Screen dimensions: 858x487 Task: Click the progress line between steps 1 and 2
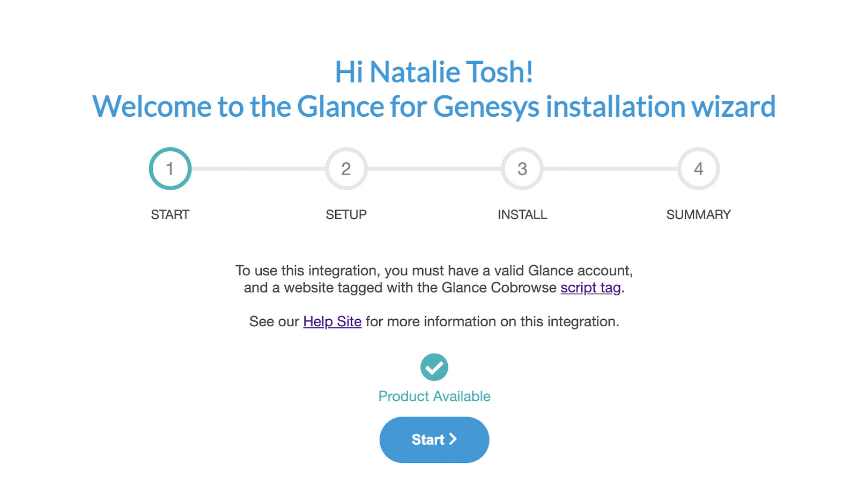(258, 169)
